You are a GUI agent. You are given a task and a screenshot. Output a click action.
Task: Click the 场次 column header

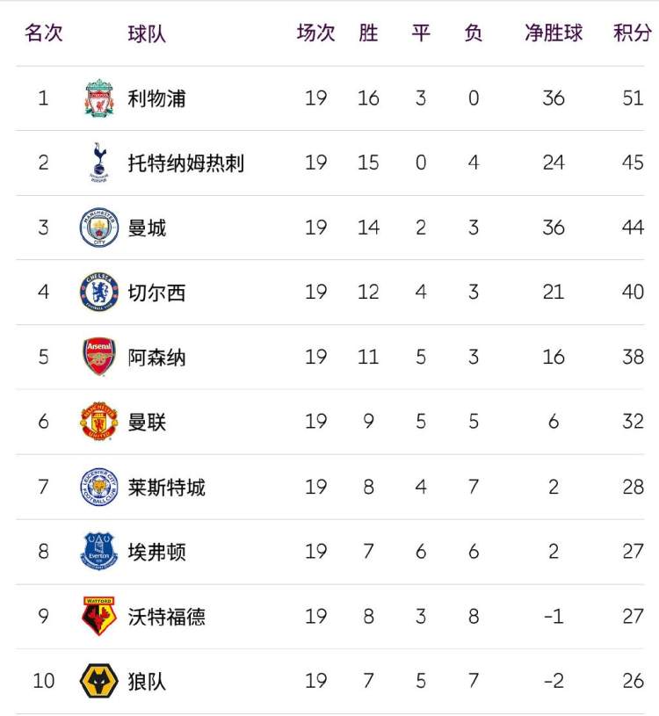(x=315, y=33)
